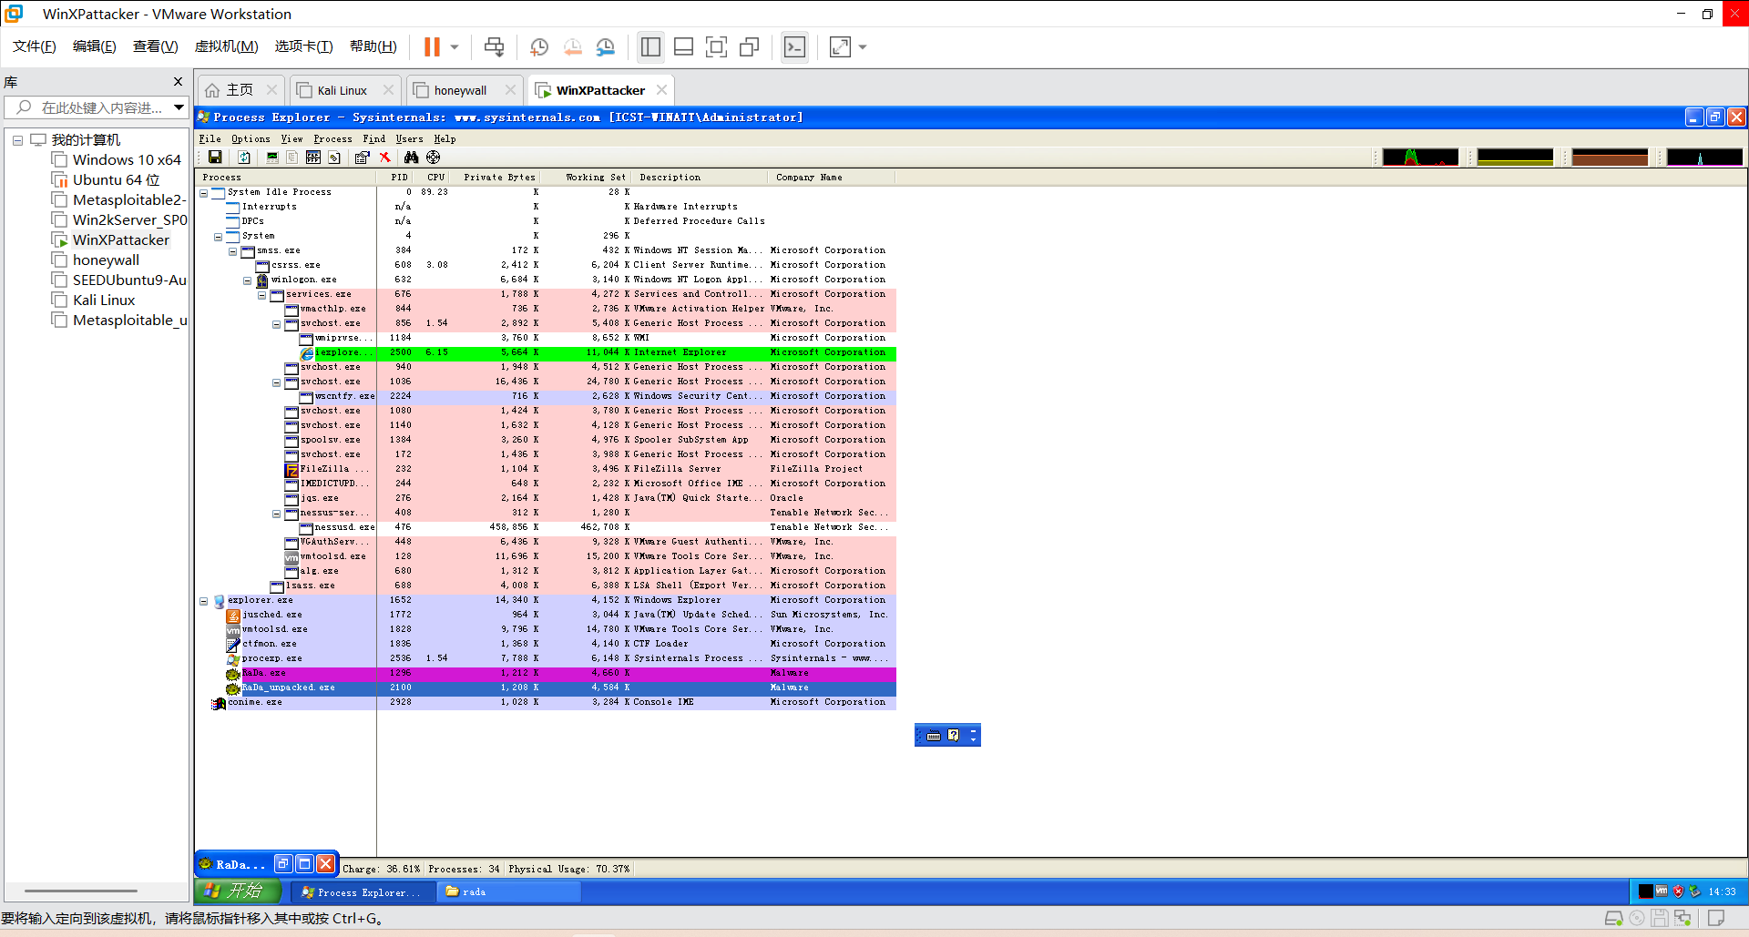Click the green CPU usage history graph
This screenshot has width=1749, height=937.
point(1420,158)
